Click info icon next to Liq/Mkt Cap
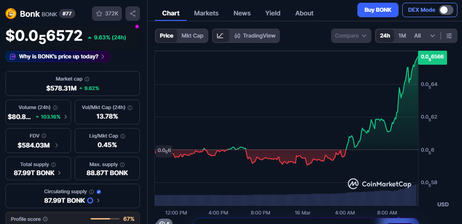The image size is (462, 224). pyautogui.click(x=123, y=136)
